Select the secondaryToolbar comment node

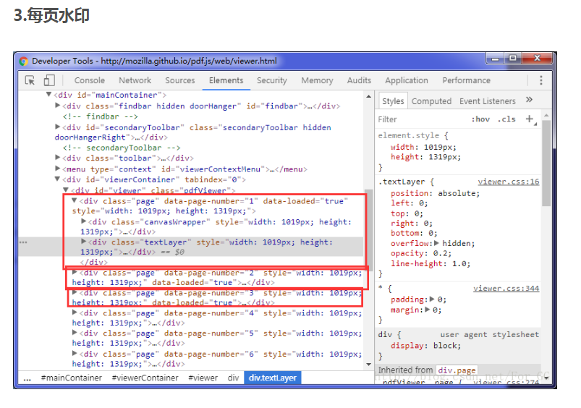[122, 148]
